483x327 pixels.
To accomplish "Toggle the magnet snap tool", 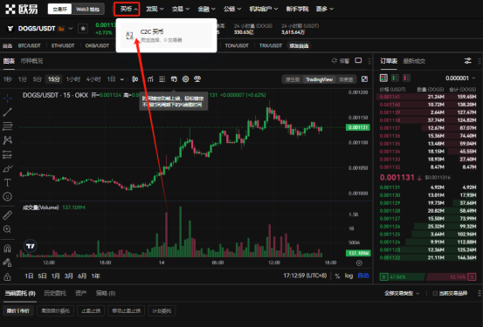I will point(7,248).
